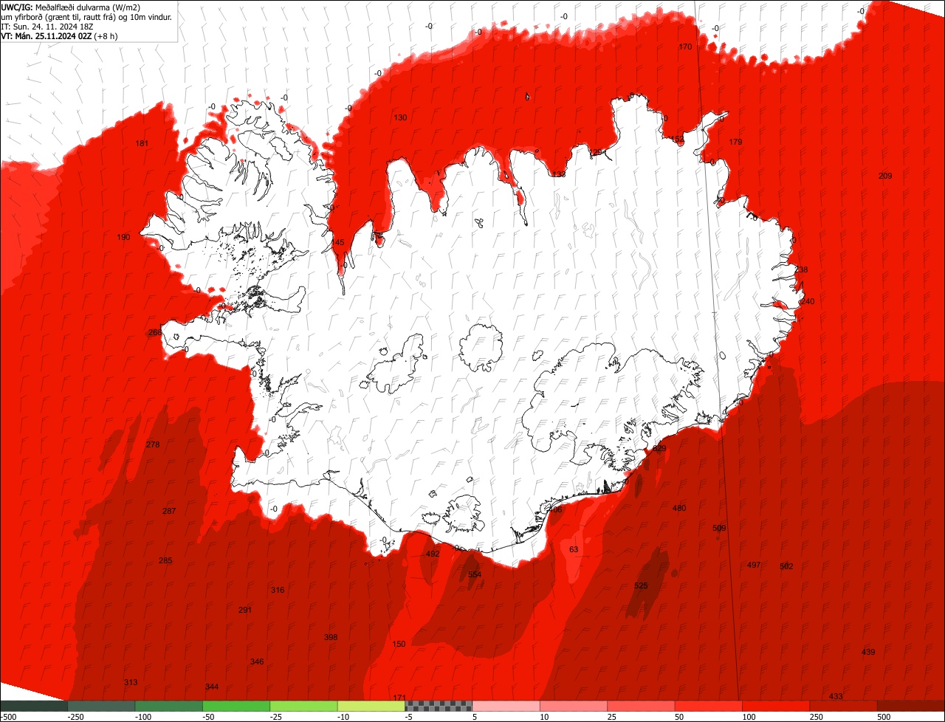Image resolution: width=945 pixels, height=722 pixels.
Task: Pick the pink 10 to 25 legend swatch
Action: pos(574,706)
